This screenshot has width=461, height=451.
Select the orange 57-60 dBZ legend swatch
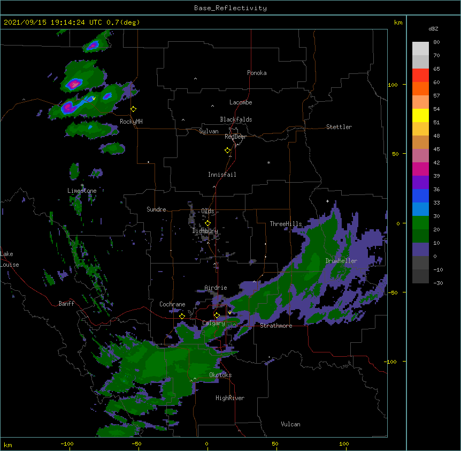pyautogui.click(x=420, y=88)
